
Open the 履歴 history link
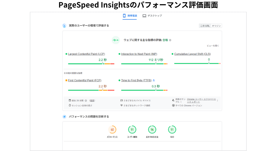click(x=92, y=101)
